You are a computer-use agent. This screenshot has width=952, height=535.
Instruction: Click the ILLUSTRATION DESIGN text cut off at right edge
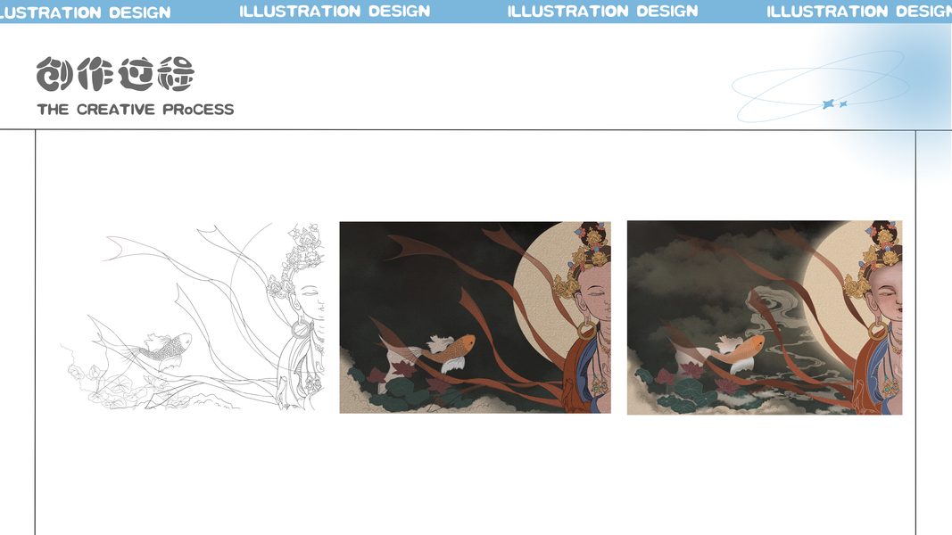tap(859, 12)
